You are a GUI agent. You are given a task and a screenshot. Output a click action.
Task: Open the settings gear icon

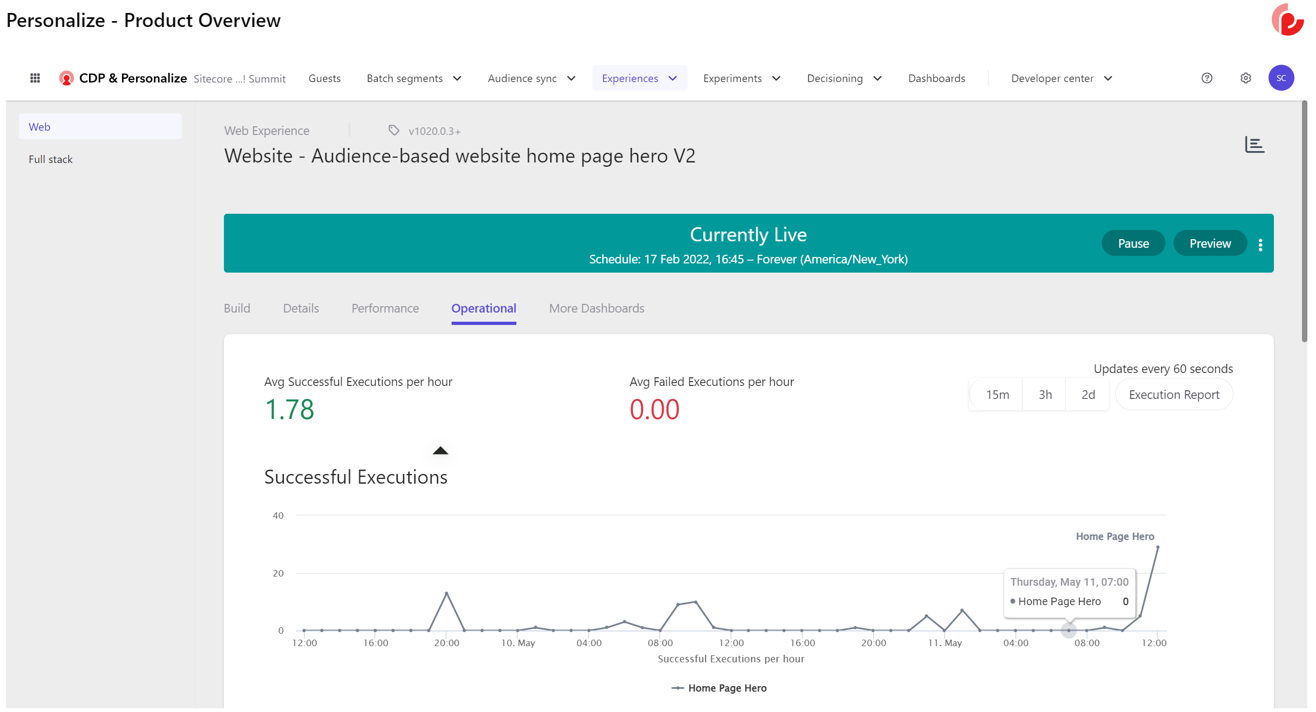click(x=1245, y=78)
